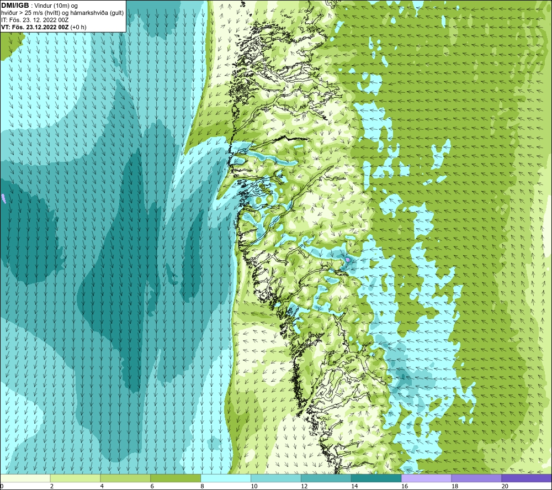Click the pale yellow 0–2 m/s legend swatch
The height and width of the screenshot is (490, 552).
point(25,478)
